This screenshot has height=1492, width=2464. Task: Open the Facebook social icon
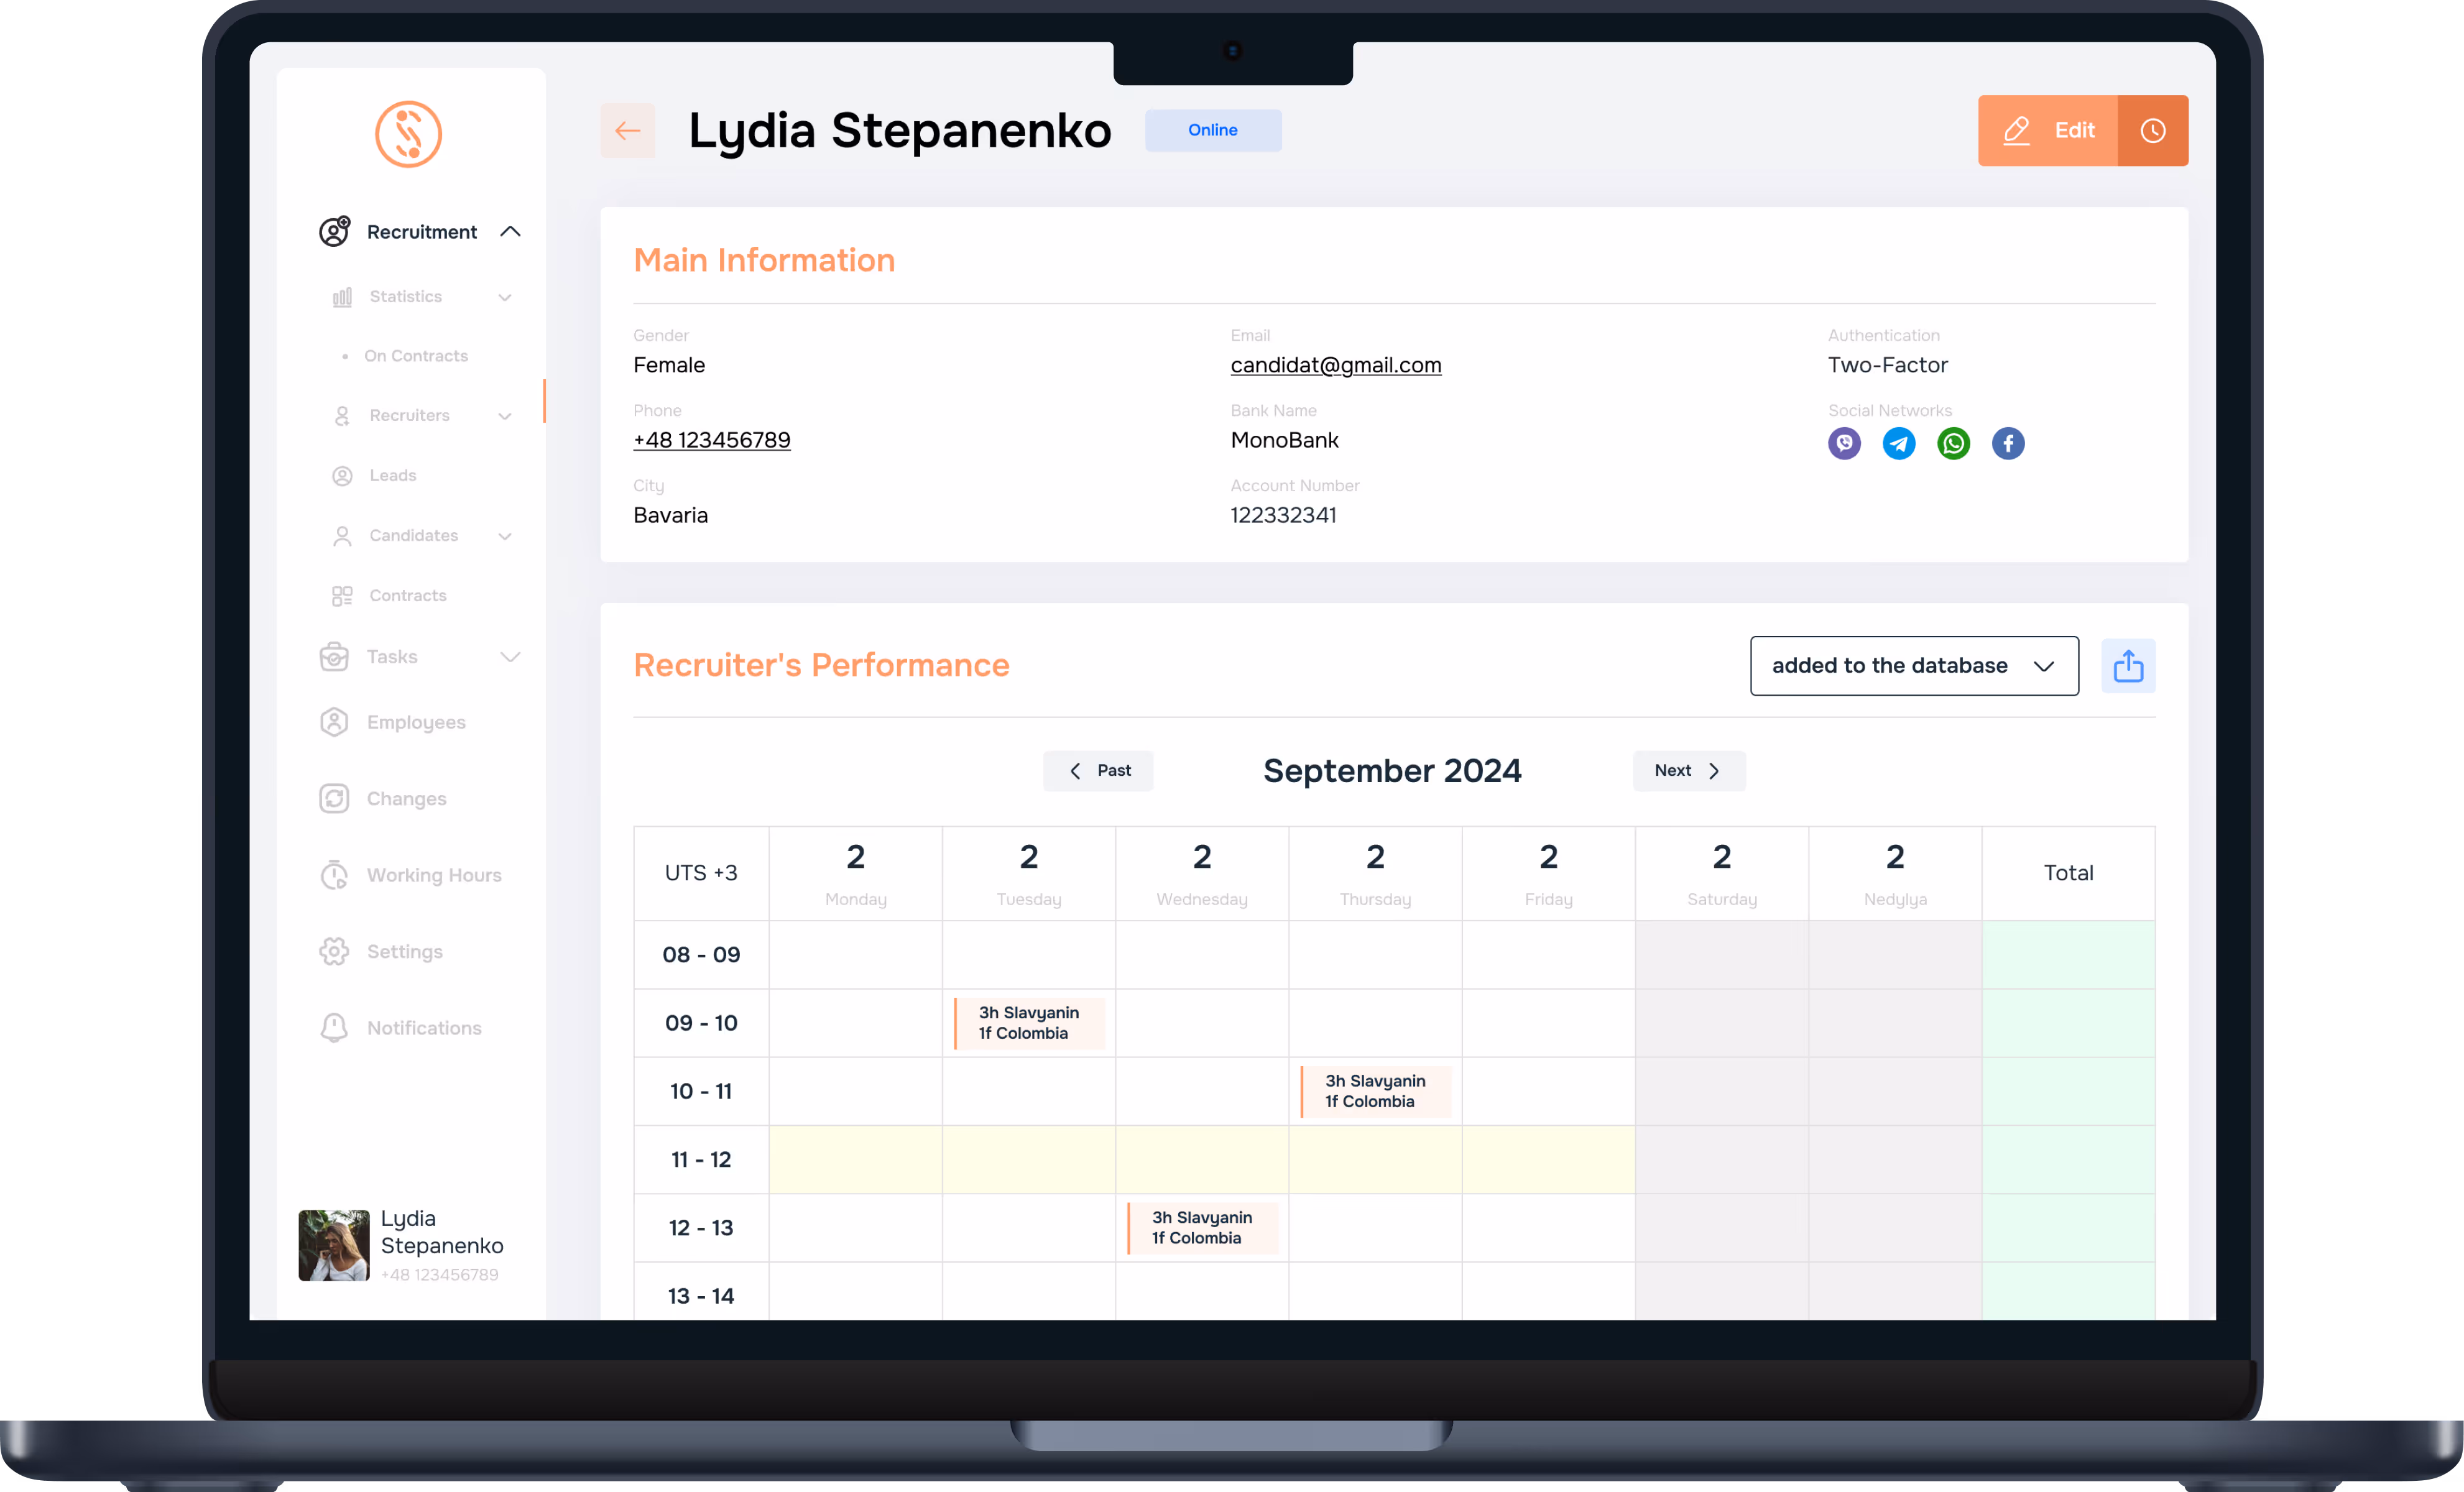point(2007,443)
